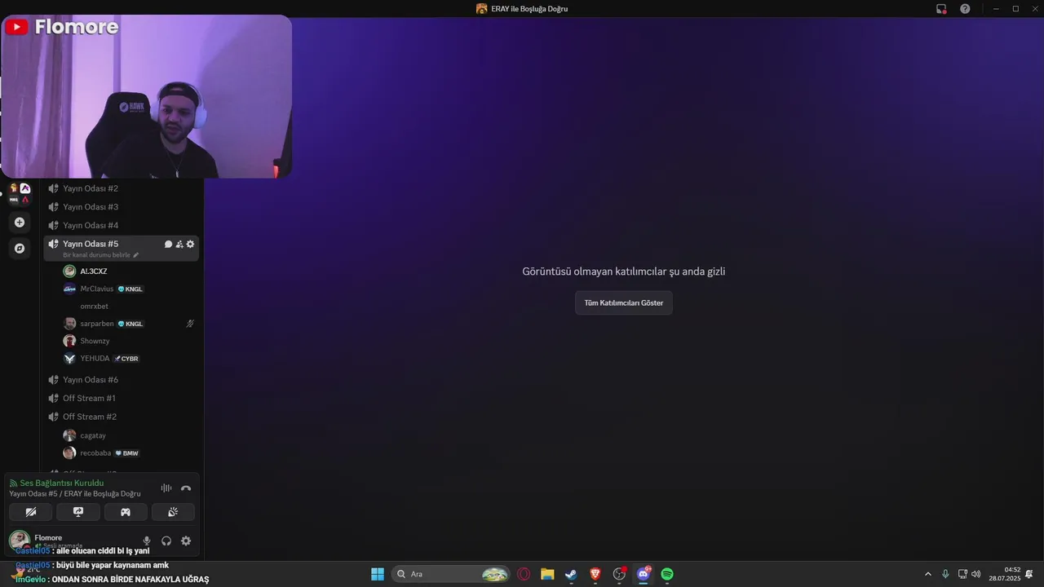Mute microphone in user panel
The width and height of the screenshot is (1044, 587).
tap(147, 541)
